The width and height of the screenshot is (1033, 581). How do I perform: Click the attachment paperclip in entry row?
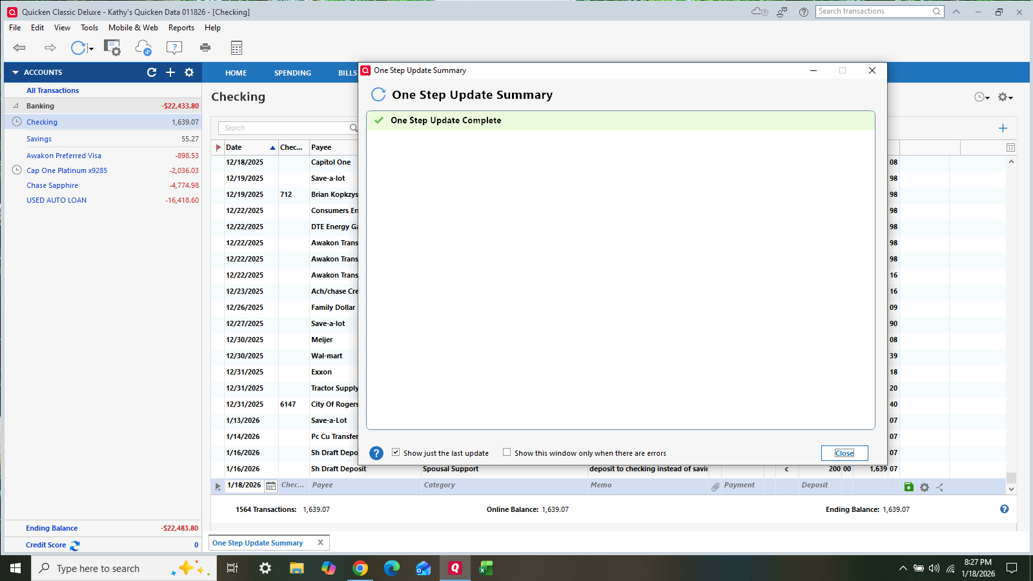[x=715, y=487]
